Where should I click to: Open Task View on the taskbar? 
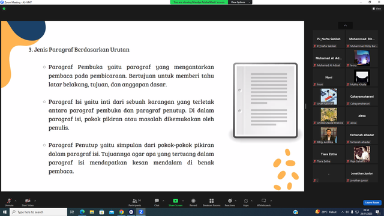point(72,212)
